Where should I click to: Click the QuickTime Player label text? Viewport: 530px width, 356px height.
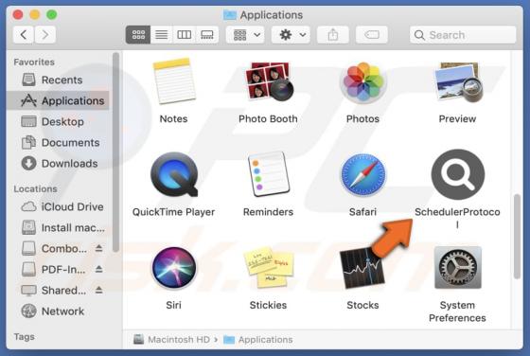173,212
